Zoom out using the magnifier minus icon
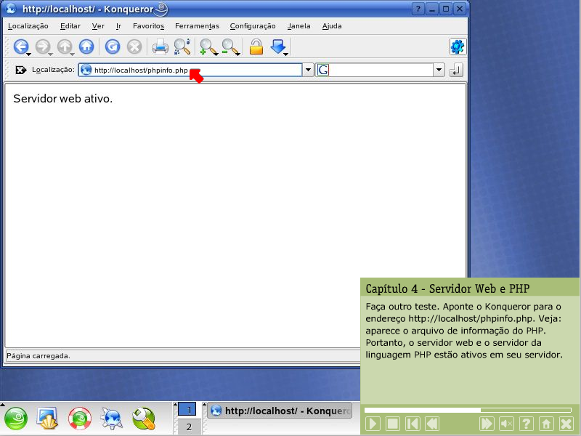This screenshot has width=581, height=436. pos(230,47)
